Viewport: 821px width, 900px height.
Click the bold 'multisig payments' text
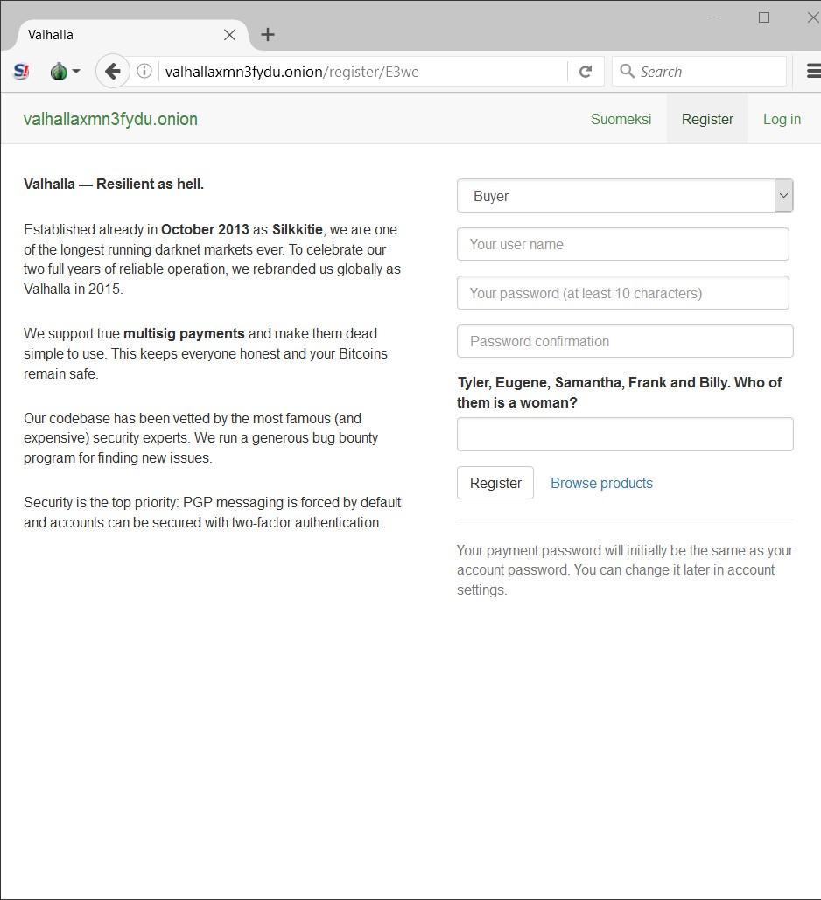(x=184, y=334)
